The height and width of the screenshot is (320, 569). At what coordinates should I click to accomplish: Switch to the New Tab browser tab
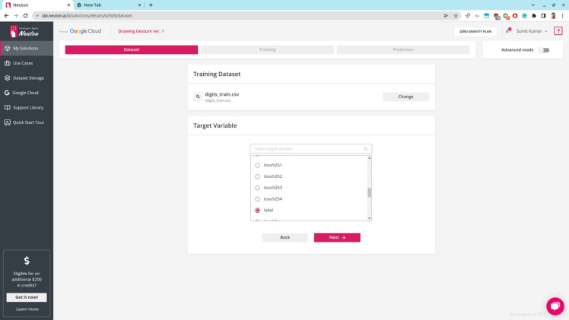[107, 5]
